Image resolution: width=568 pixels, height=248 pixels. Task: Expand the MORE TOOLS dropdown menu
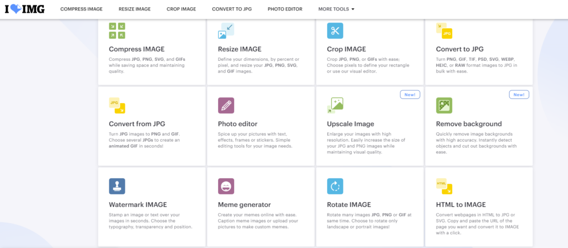pyautogui.click(x=336, y=9)
